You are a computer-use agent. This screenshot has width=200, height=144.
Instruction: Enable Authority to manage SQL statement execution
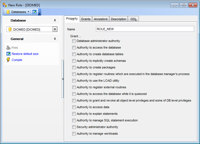[74, 120]
